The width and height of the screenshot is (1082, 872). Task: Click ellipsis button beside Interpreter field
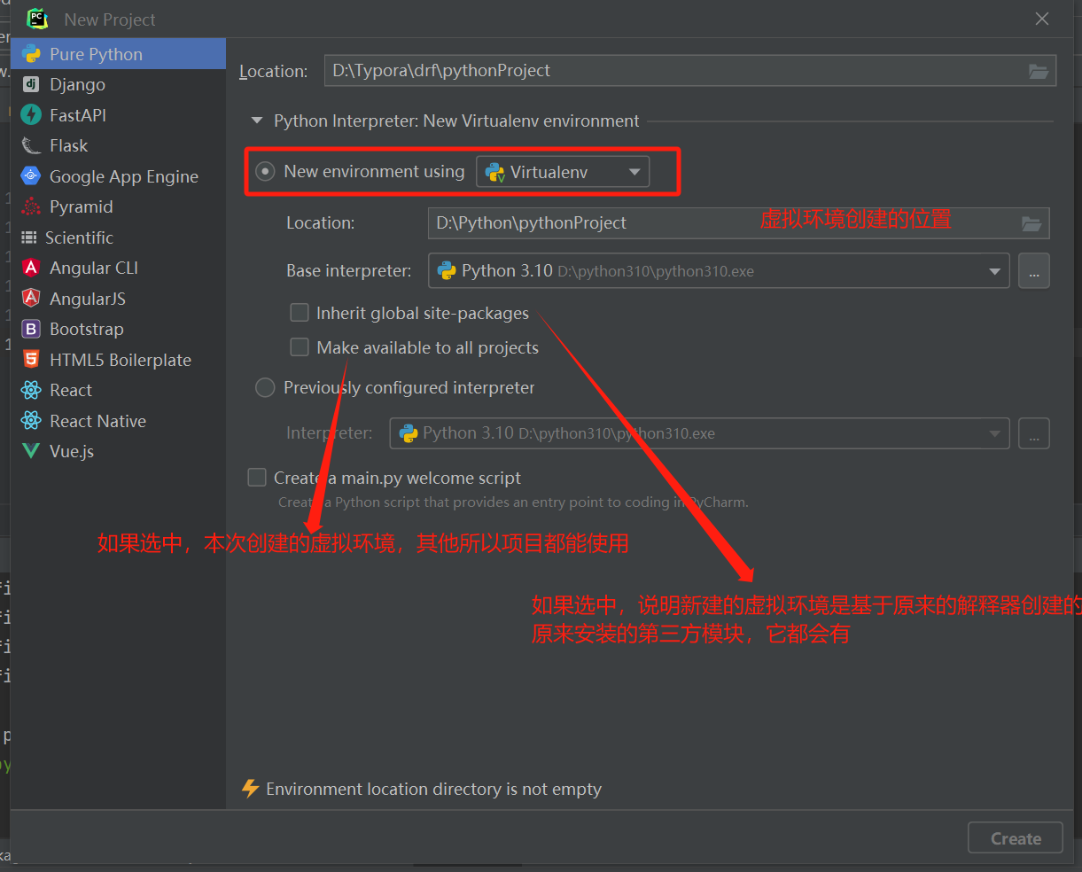click(1034, 433)
